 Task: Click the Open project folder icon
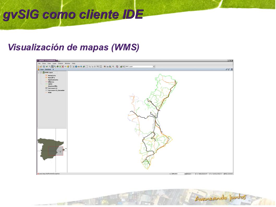[41, 67]
